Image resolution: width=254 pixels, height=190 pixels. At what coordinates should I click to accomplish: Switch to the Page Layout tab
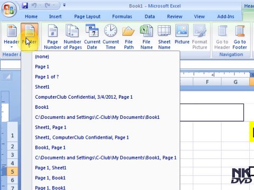[87, 16]
